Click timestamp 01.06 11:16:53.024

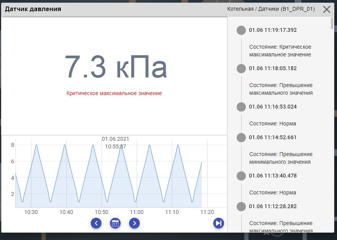[x=273, y=107]
